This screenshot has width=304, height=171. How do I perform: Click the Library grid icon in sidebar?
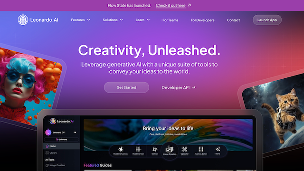tap(47, 153)
